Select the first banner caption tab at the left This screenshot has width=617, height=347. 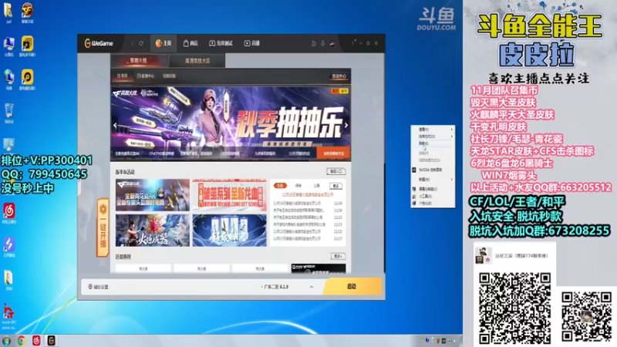point(127,153)
